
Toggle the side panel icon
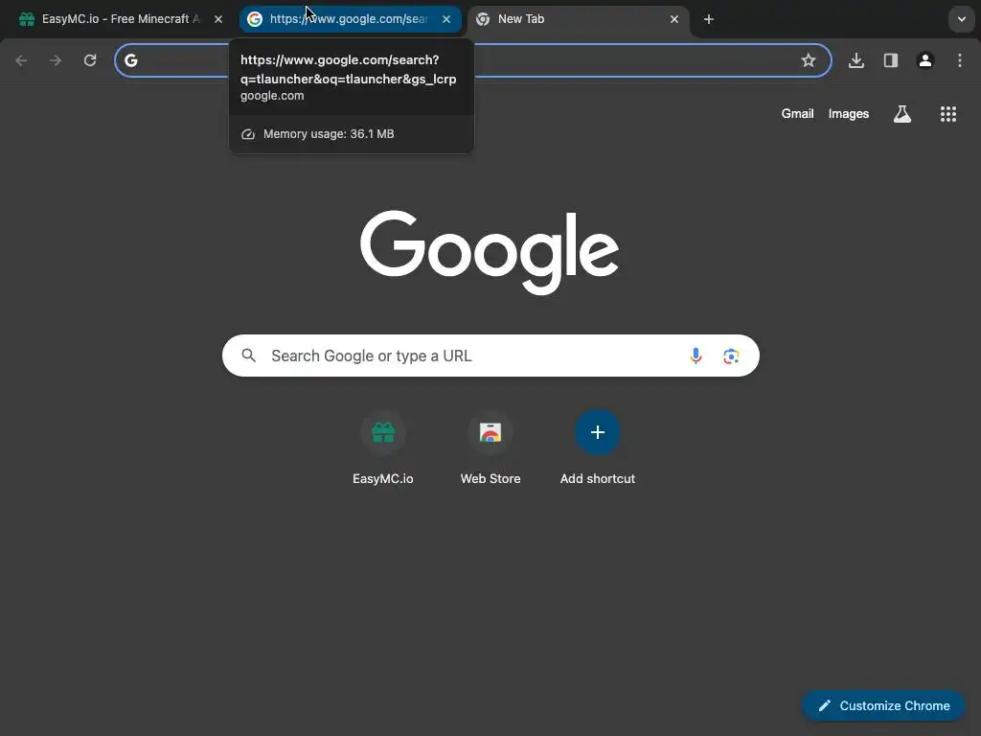891,60
